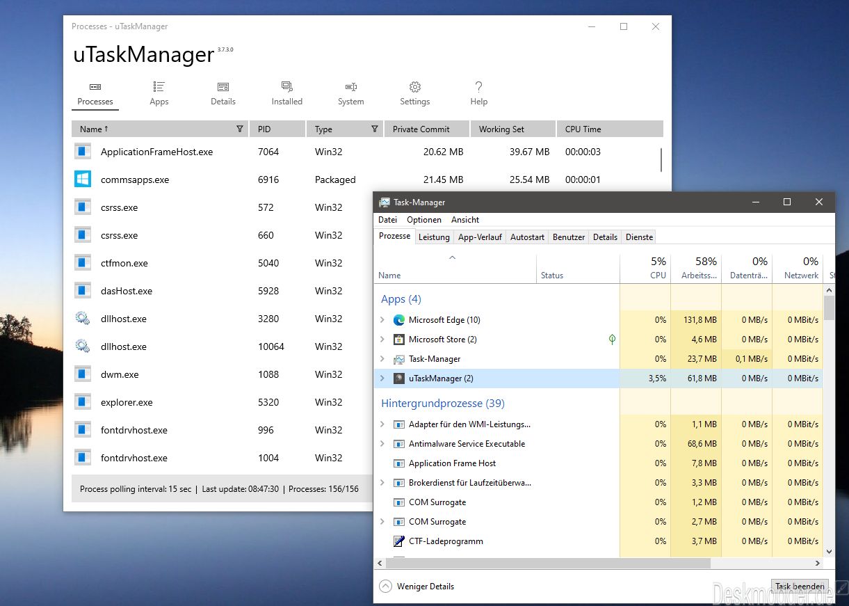Viewport: 849px width, 606px height.
Task: Open the Apps section in uTaskManager
Action: (159, 94)
